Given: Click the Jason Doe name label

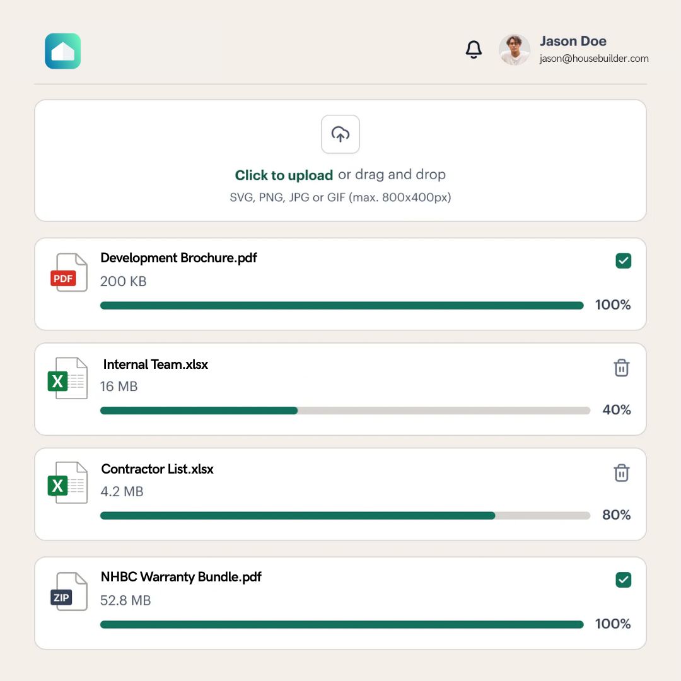Looking at the screenshot, I should tap(573, 41).
